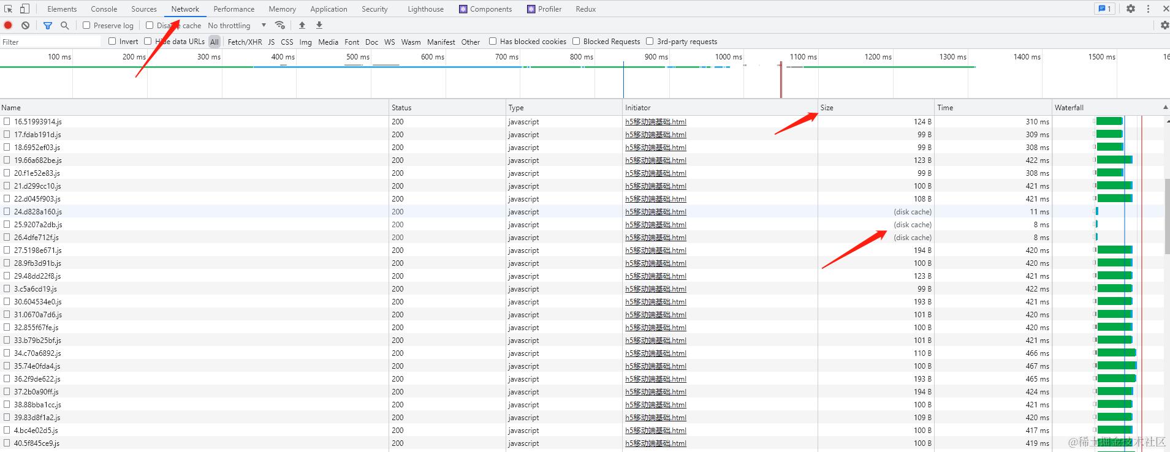Viewport: 1170px width, 452px height.
Task: Click the export HAR download arrow
Action: (319, 25)
